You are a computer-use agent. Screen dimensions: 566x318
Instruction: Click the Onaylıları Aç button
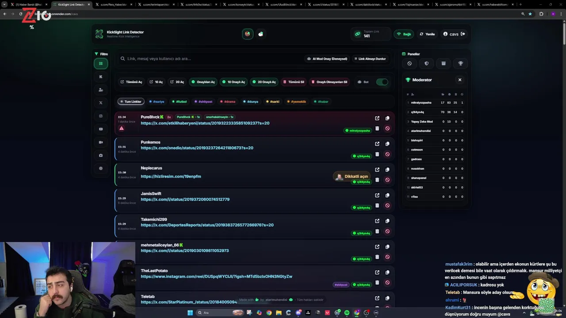203,82
